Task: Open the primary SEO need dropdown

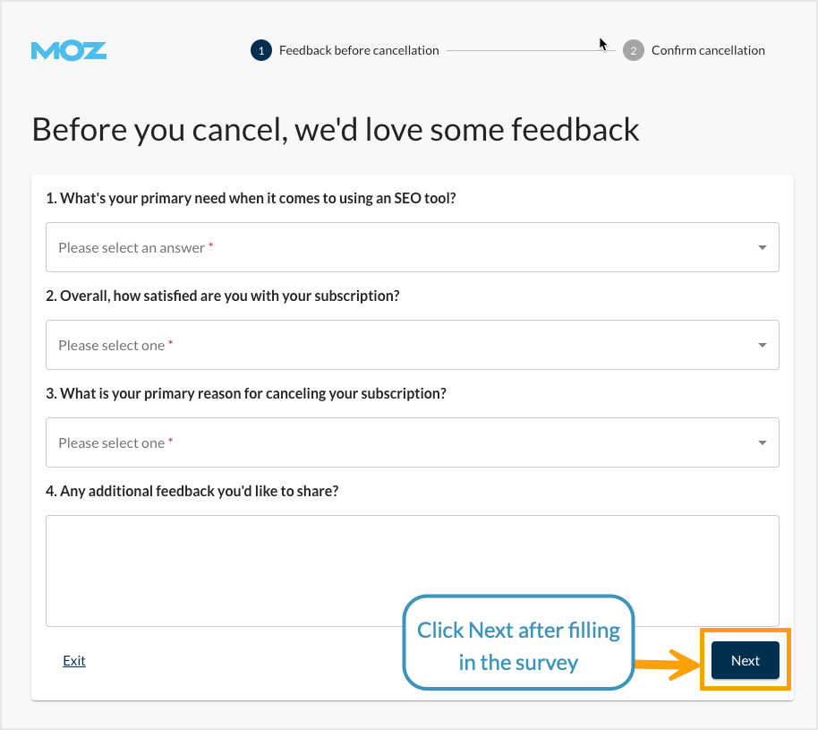Action: [x=412, y=247]
